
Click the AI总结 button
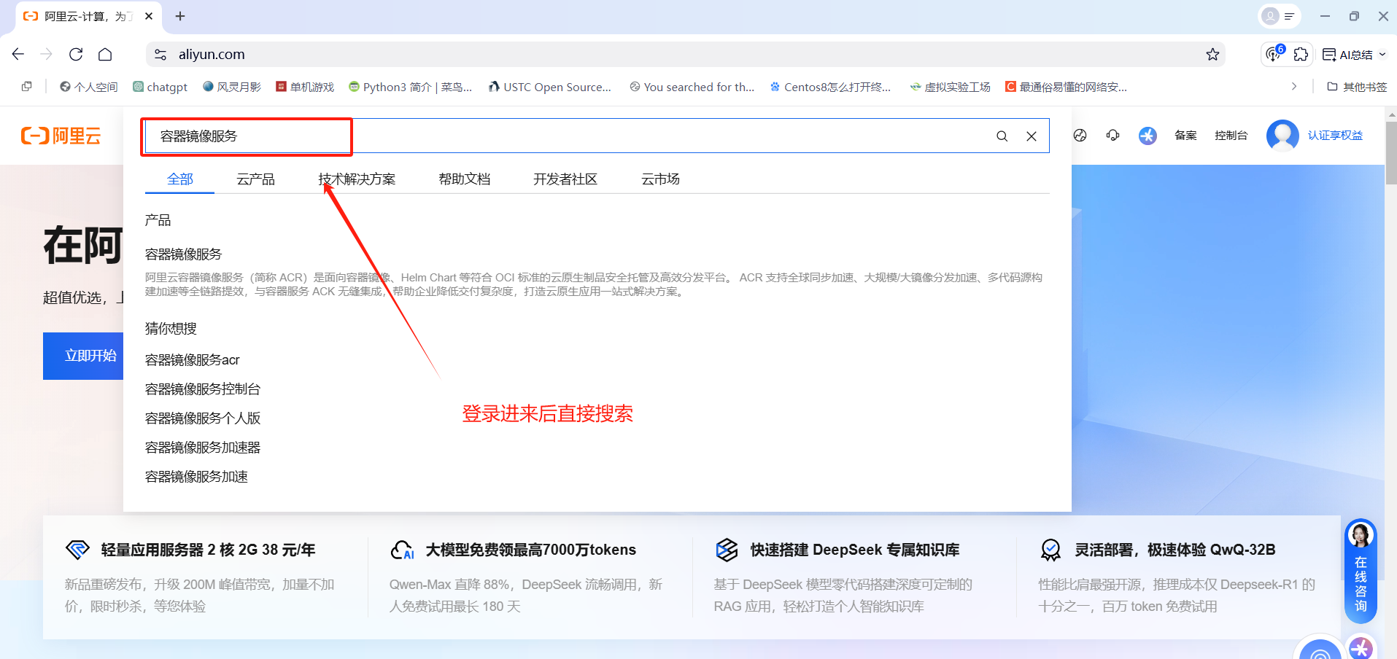tap(1348, 55)
